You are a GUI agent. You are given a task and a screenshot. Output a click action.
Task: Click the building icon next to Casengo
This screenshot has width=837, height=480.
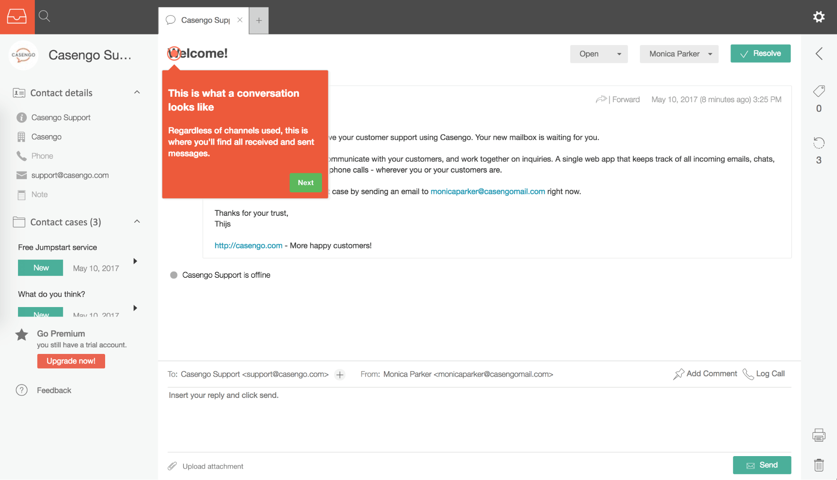point(21,137)
